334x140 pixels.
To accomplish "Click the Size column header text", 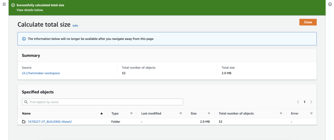I will 194,114.
